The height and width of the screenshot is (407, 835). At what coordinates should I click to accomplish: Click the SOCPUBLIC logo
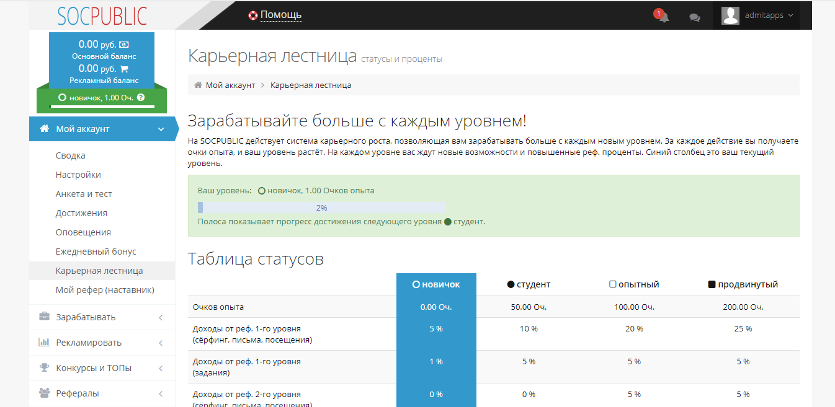coord(102,15)
